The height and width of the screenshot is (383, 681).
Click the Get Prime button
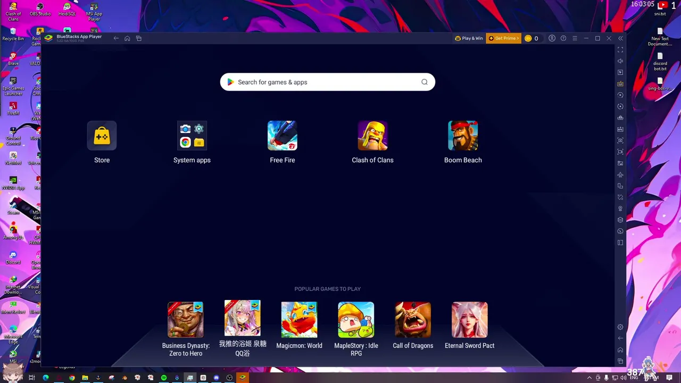click(x=503, y=38)
